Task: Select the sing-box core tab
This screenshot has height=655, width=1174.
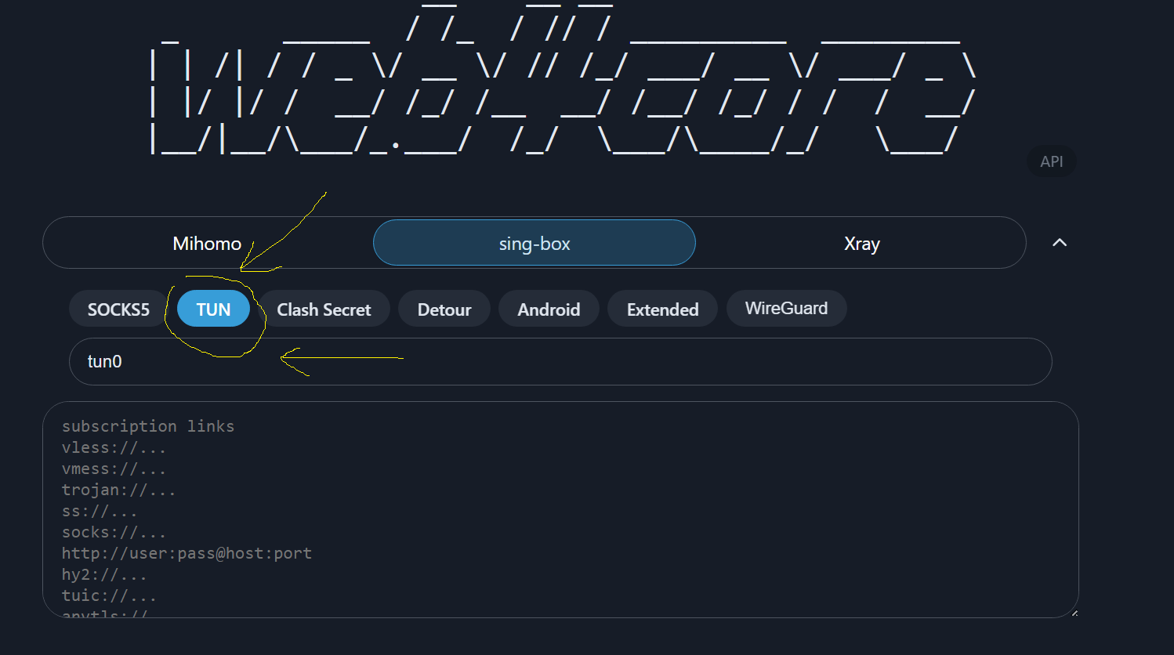Action: click(534, 244)
